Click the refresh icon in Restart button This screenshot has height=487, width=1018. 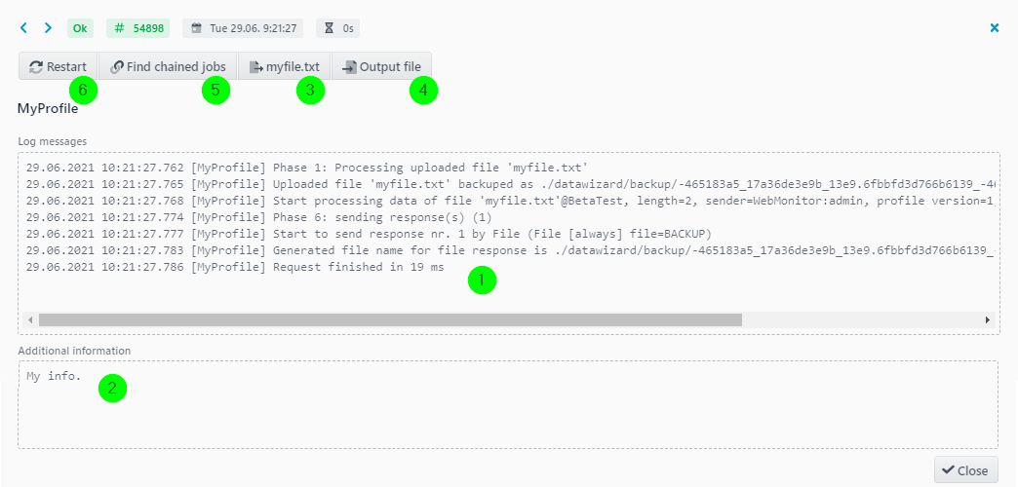(x=36, y=67)
